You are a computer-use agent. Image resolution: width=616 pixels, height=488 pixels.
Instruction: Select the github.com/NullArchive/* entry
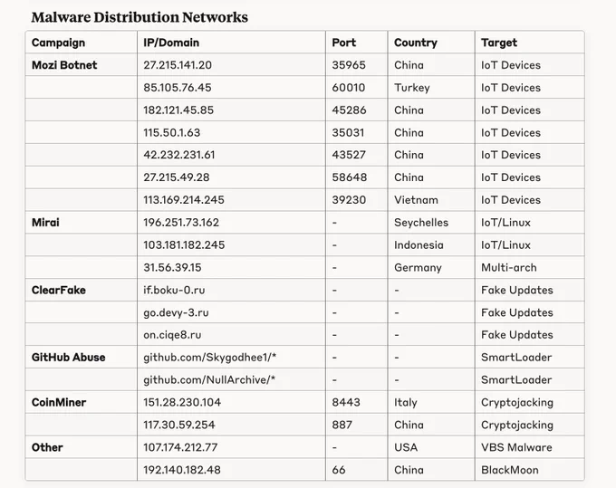209,379
